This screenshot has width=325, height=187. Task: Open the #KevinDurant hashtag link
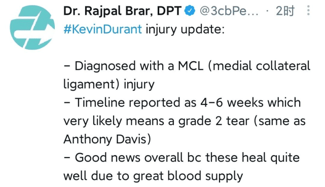coord(102,29)
